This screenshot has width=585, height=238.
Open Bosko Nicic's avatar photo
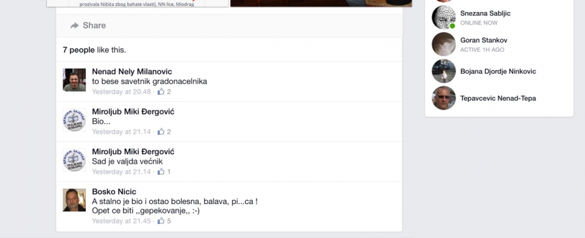click(74, 200)
